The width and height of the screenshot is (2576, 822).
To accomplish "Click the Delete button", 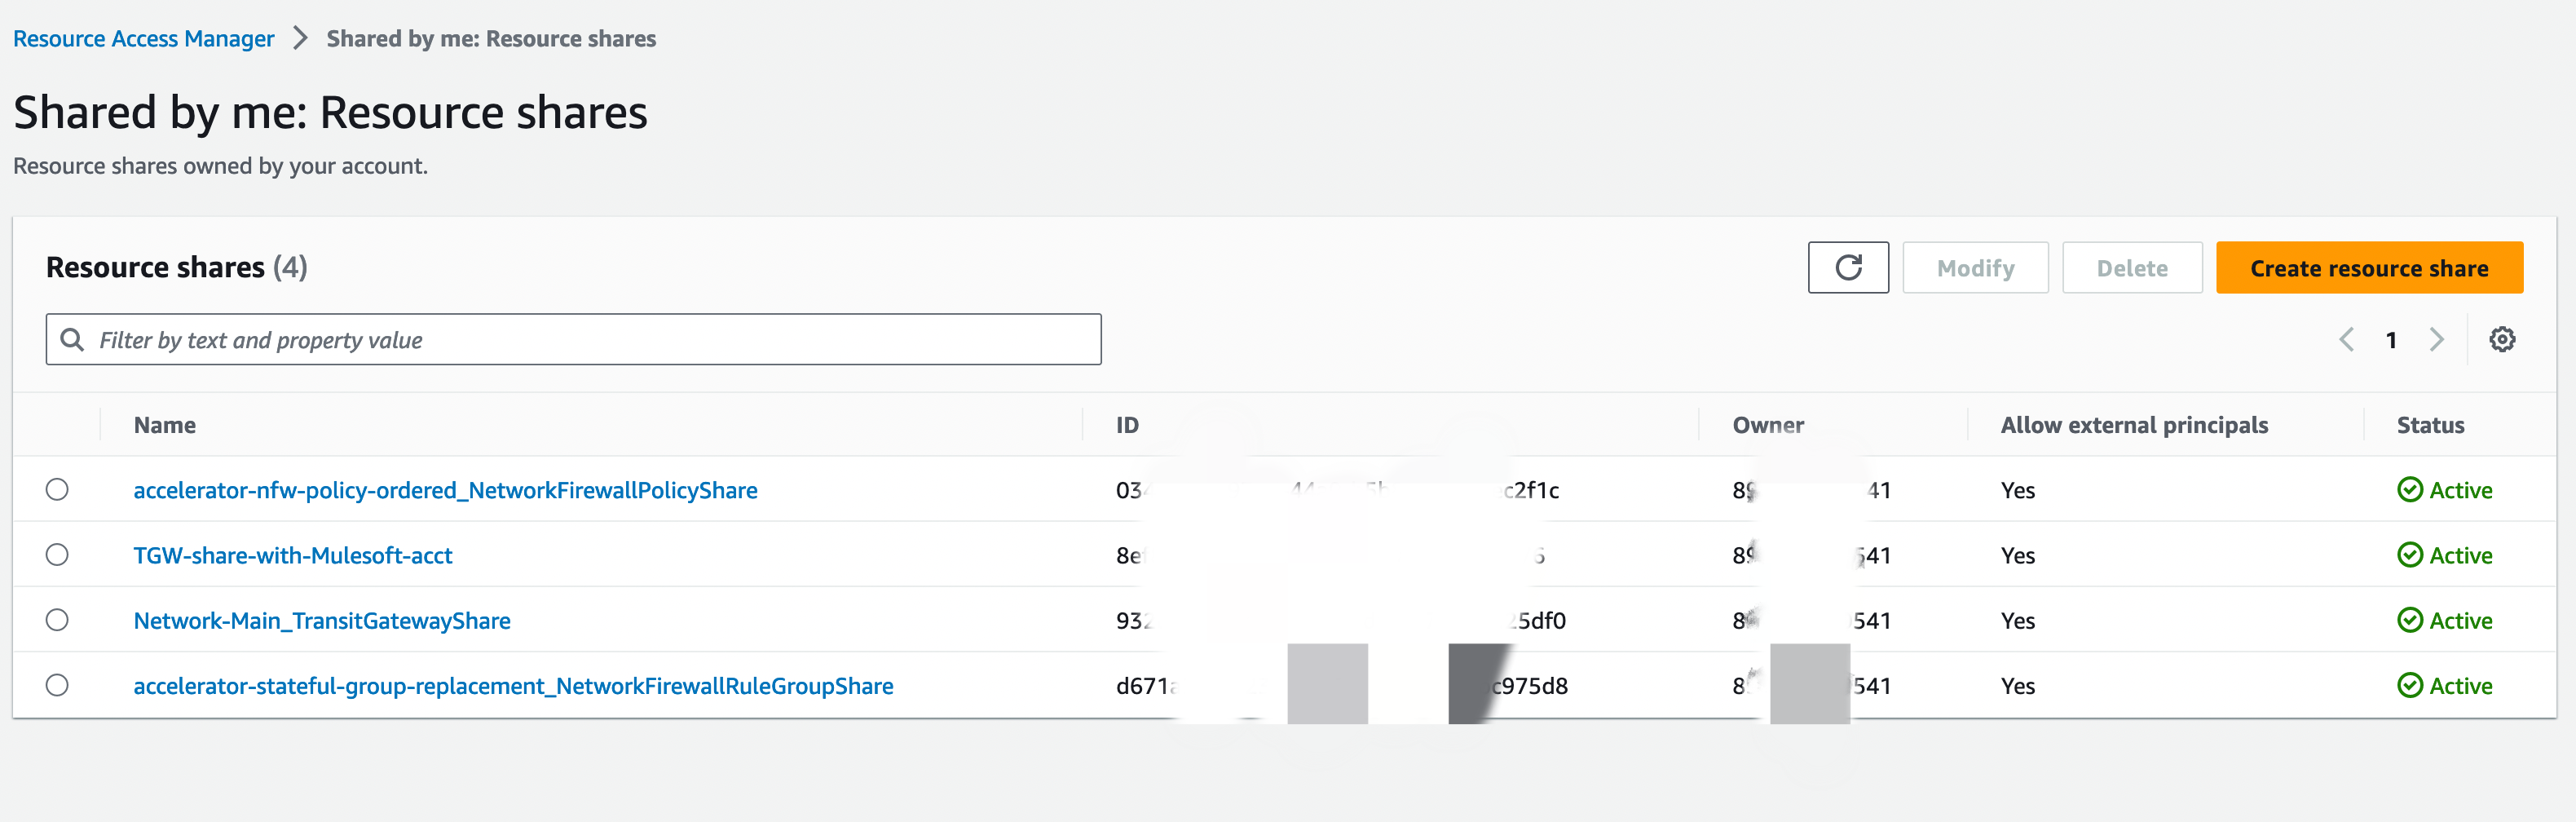I will (x=2132, y=267).
